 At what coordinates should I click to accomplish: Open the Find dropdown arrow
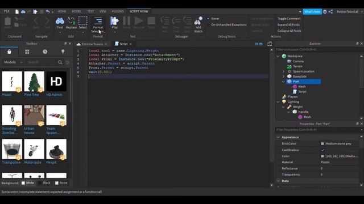60,32
